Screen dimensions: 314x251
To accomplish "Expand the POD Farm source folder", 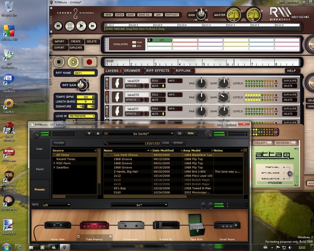I will (55, 163).
